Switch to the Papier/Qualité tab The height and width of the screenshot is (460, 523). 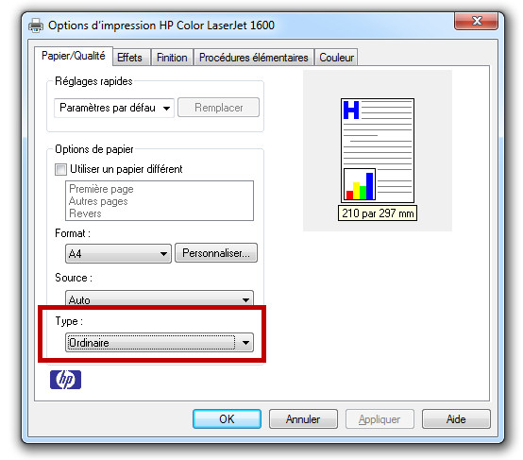pos(74,56)
